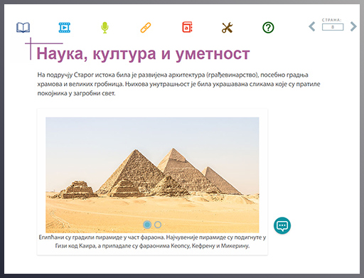Click the intro paragraph about Старог истока
This screenshot has height=278, width=364.
pyautogui.click(x=178, y=84)
